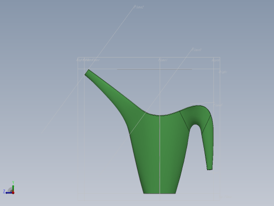Click the XYZ coordinate triad icon
Image resolution: width=274 pixels, height=206 pixels.
pos(9,188)
